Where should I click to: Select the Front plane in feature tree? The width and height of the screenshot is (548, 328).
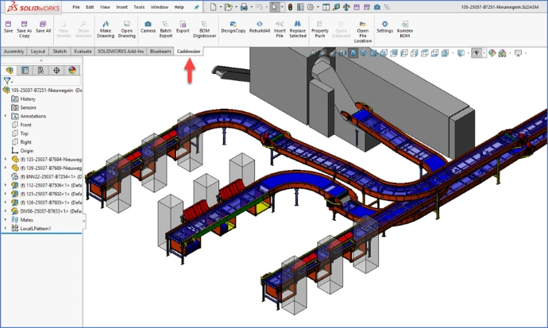click(x=25, y=125)
